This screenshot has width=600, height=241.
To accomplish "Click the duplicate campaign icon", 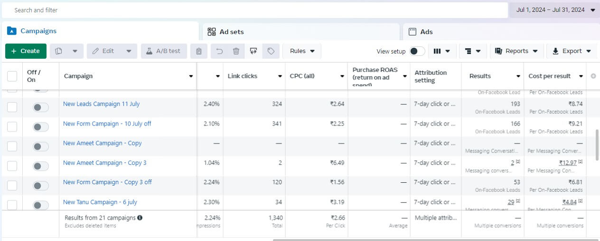I will (x=59, y=51).
